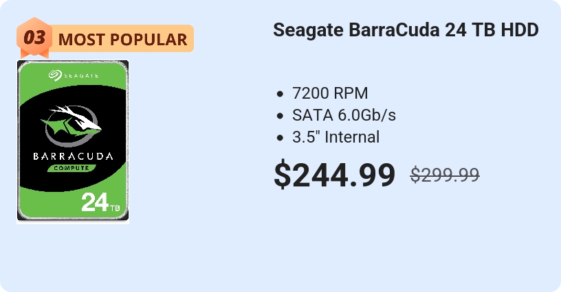Viewport: 561px width, 292px height.
Task: Click the BarraCuda fish emblem on drive
Action: point(71,125)
